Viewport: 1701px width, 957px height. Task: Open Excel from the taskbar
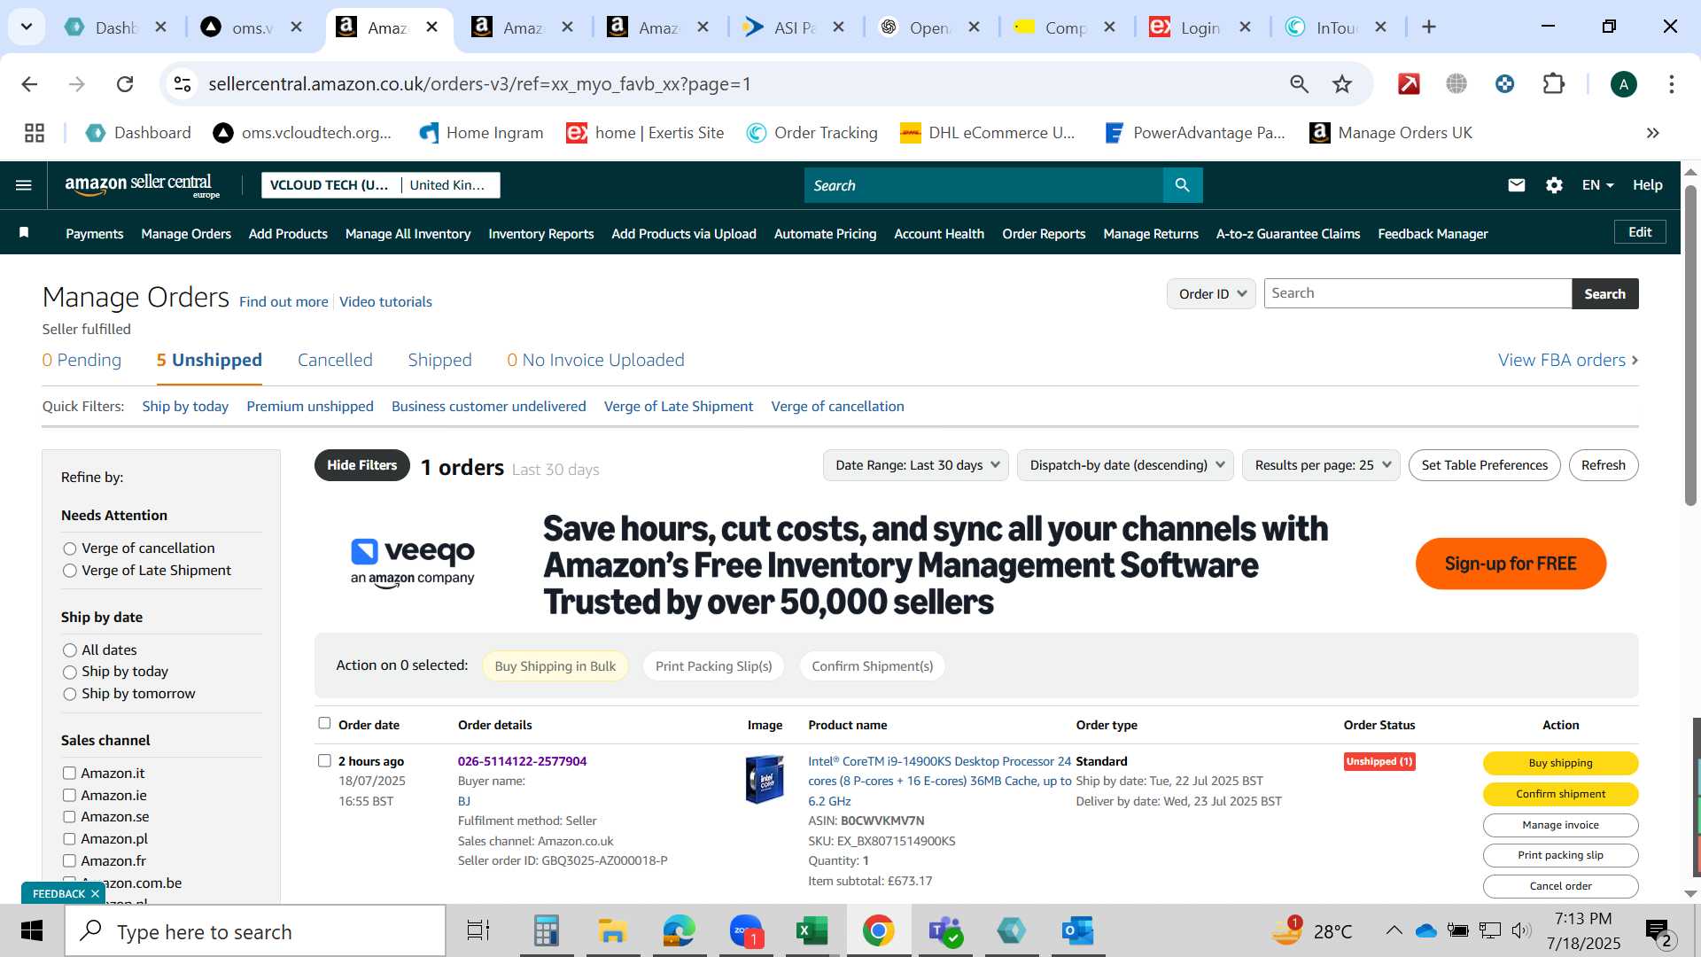811,930
